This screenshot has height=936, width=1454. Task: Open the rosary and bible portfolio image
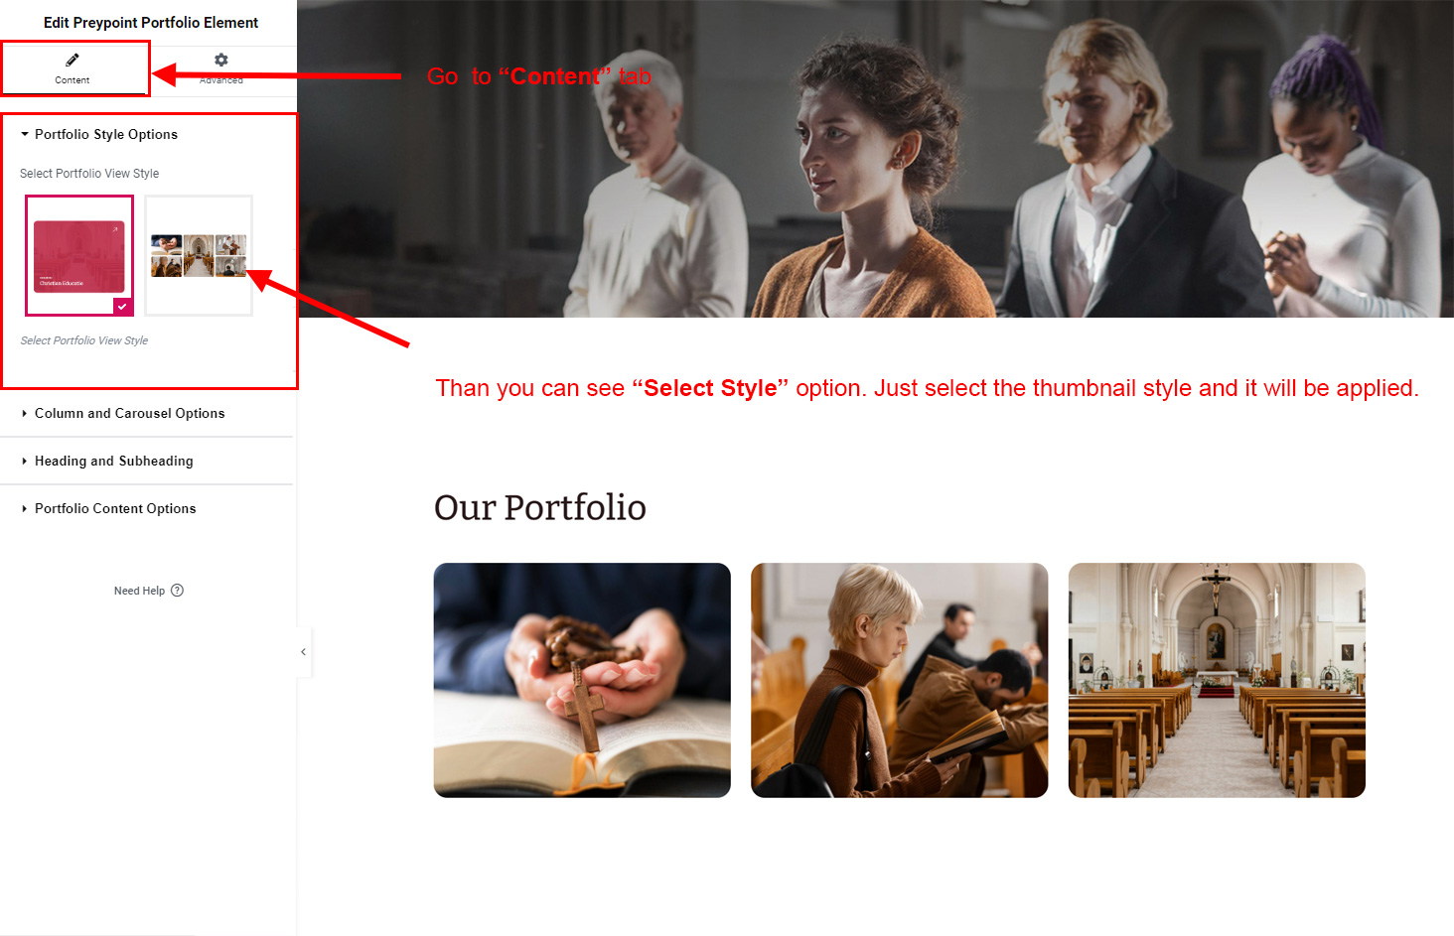(582, 680)
